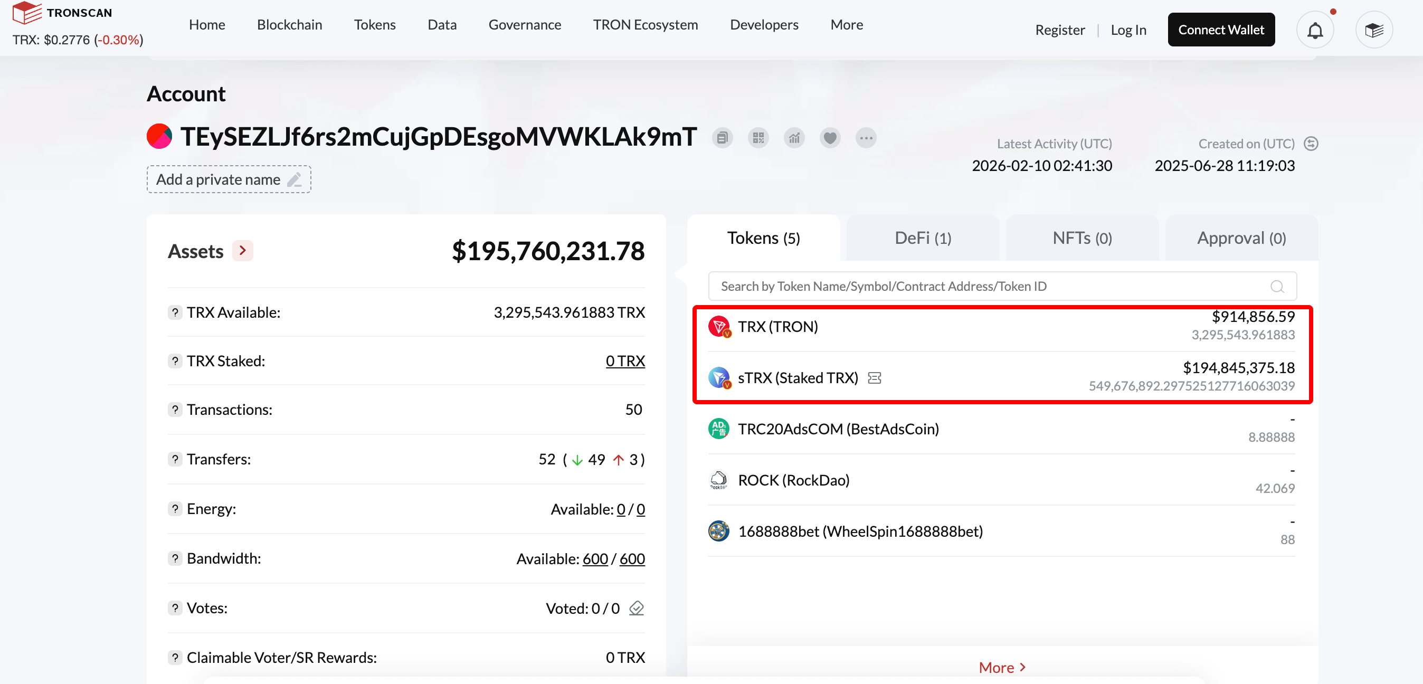Open the account analytics chart icon
1423x684 pixels.
click(794, 138)
